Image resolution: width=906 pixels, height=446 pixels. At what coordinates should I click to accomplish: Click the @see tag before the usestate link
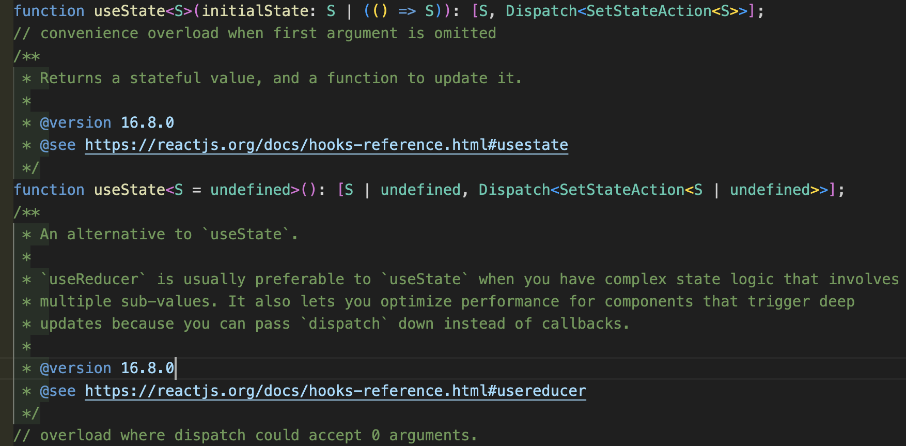pyautogui.click(x=58, y=145)
